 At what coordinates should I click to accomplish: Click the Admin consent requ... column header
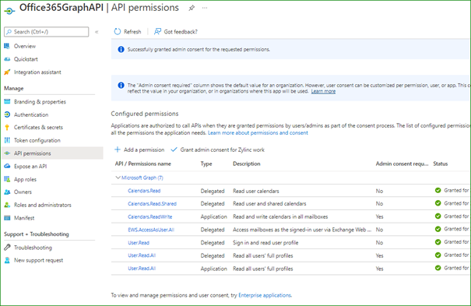point(402,164)
